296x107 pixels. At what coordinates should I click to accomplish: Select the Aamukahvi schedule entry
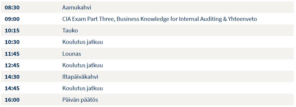[x=77, y=8]
